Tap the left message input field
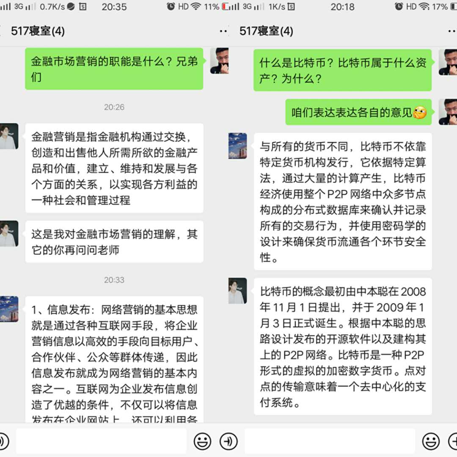457x457 pixels. coord(101,441)
